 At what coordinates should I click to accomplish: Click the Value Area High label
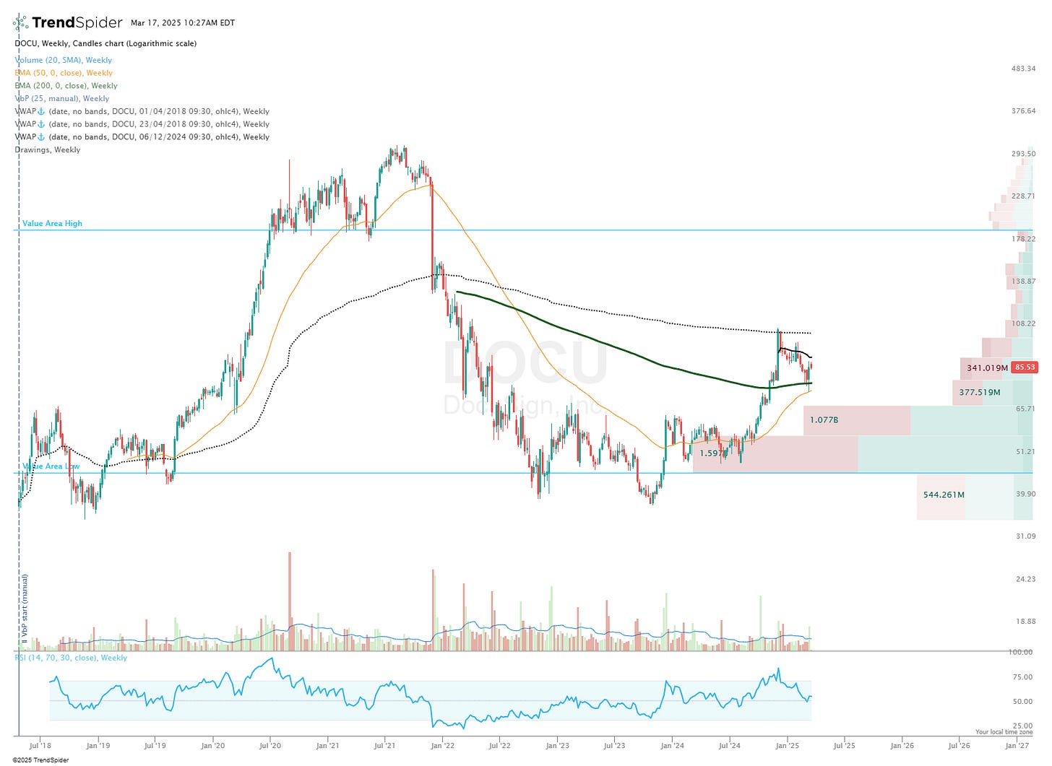click(52, 224)
